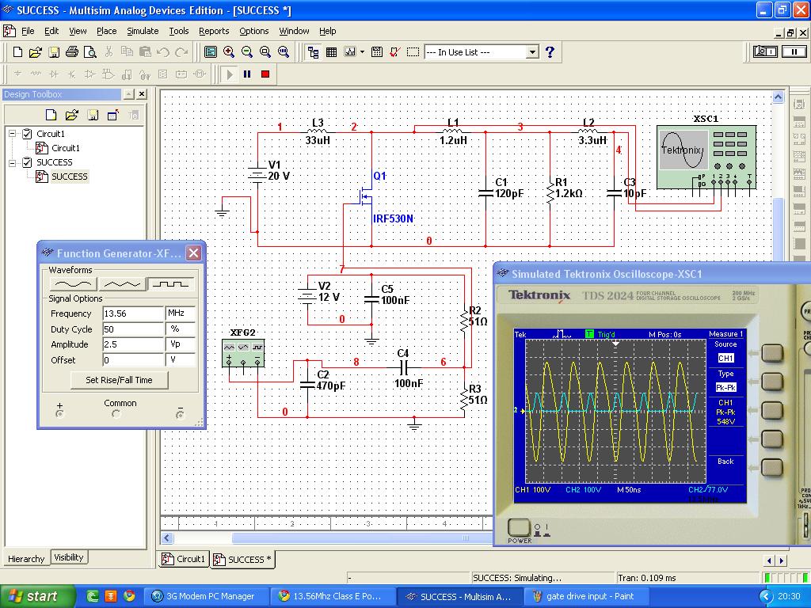This screenshot has width=811, height=608.
Task: Open the grapher dropdown arrow in toolbar
Action: pyautogui.click(x=362, y=52)
